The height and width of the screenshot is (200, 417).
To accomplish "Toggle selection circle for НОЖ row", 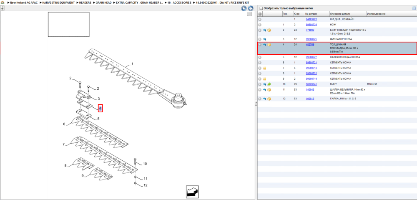I will [260, 25].
